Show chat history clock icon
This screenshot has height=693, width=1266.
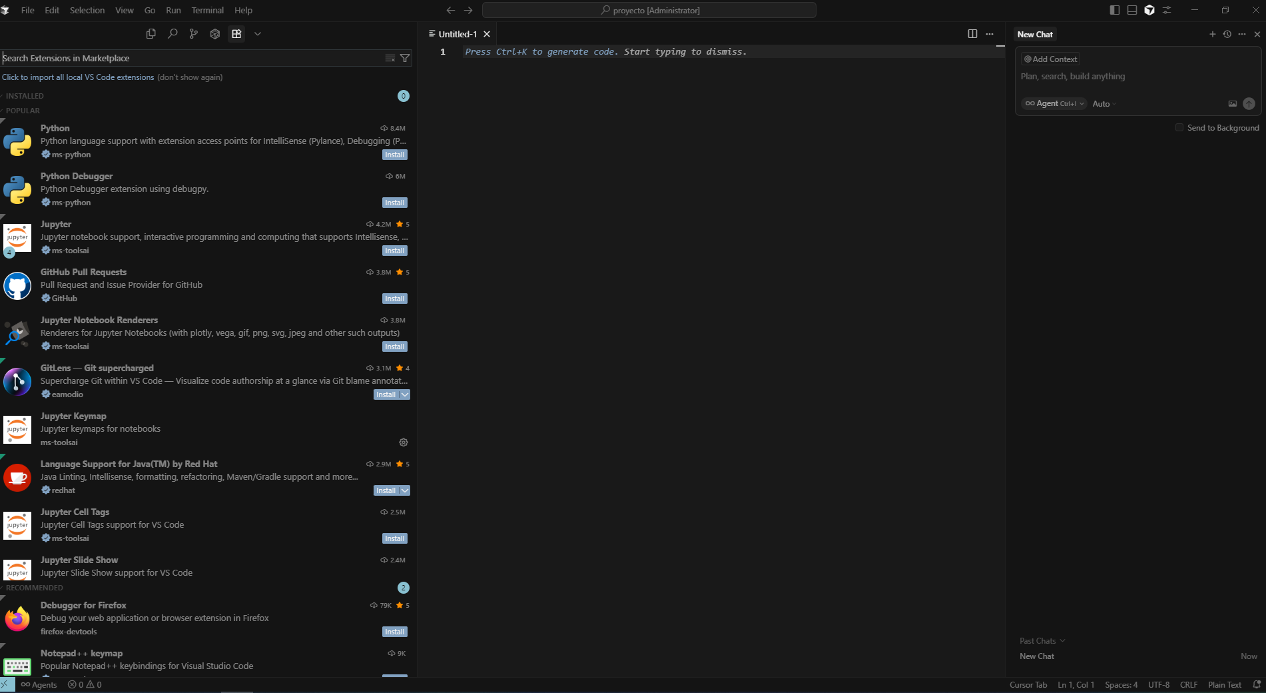click(1227, 34)
